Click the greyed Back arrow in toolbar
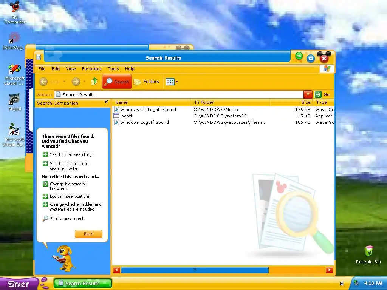The width and height of the screenshot is (387, 290). [x=43, y=82]
